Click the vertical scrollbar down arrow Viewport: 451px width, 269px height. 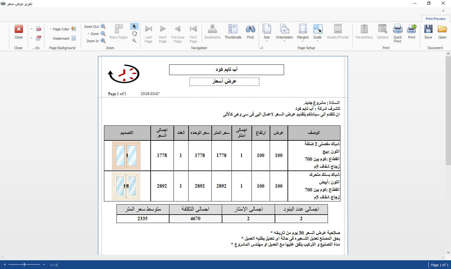point(448,252)
